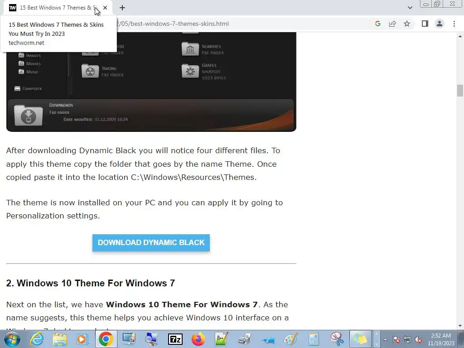This screenshot has height=348, width=464.
Task: Click the scrollbar up arrow
Action: pyautogui.click(x=460, y=36)
